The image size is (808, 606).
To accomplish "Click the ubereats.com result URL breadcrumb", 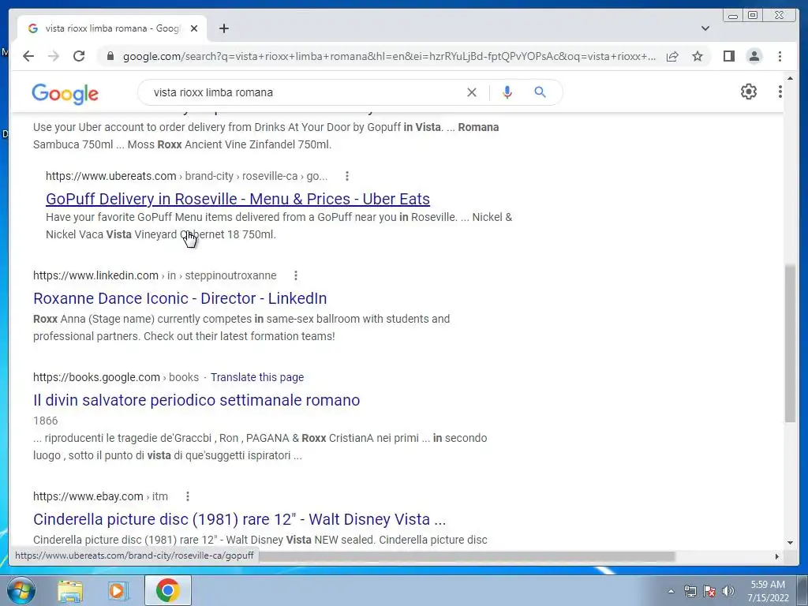I will (186, 176).
